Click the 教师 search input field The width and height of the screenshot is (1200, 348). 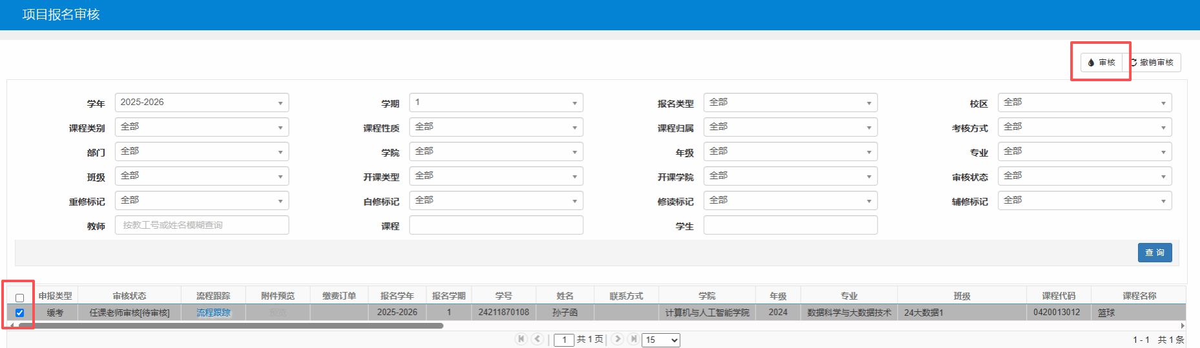click(x=202, y=225)
